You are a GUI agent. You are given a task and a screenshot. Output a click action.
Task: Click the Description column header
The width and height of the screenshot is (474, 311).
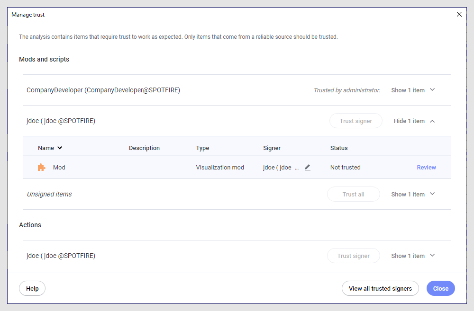click(144, 148)
